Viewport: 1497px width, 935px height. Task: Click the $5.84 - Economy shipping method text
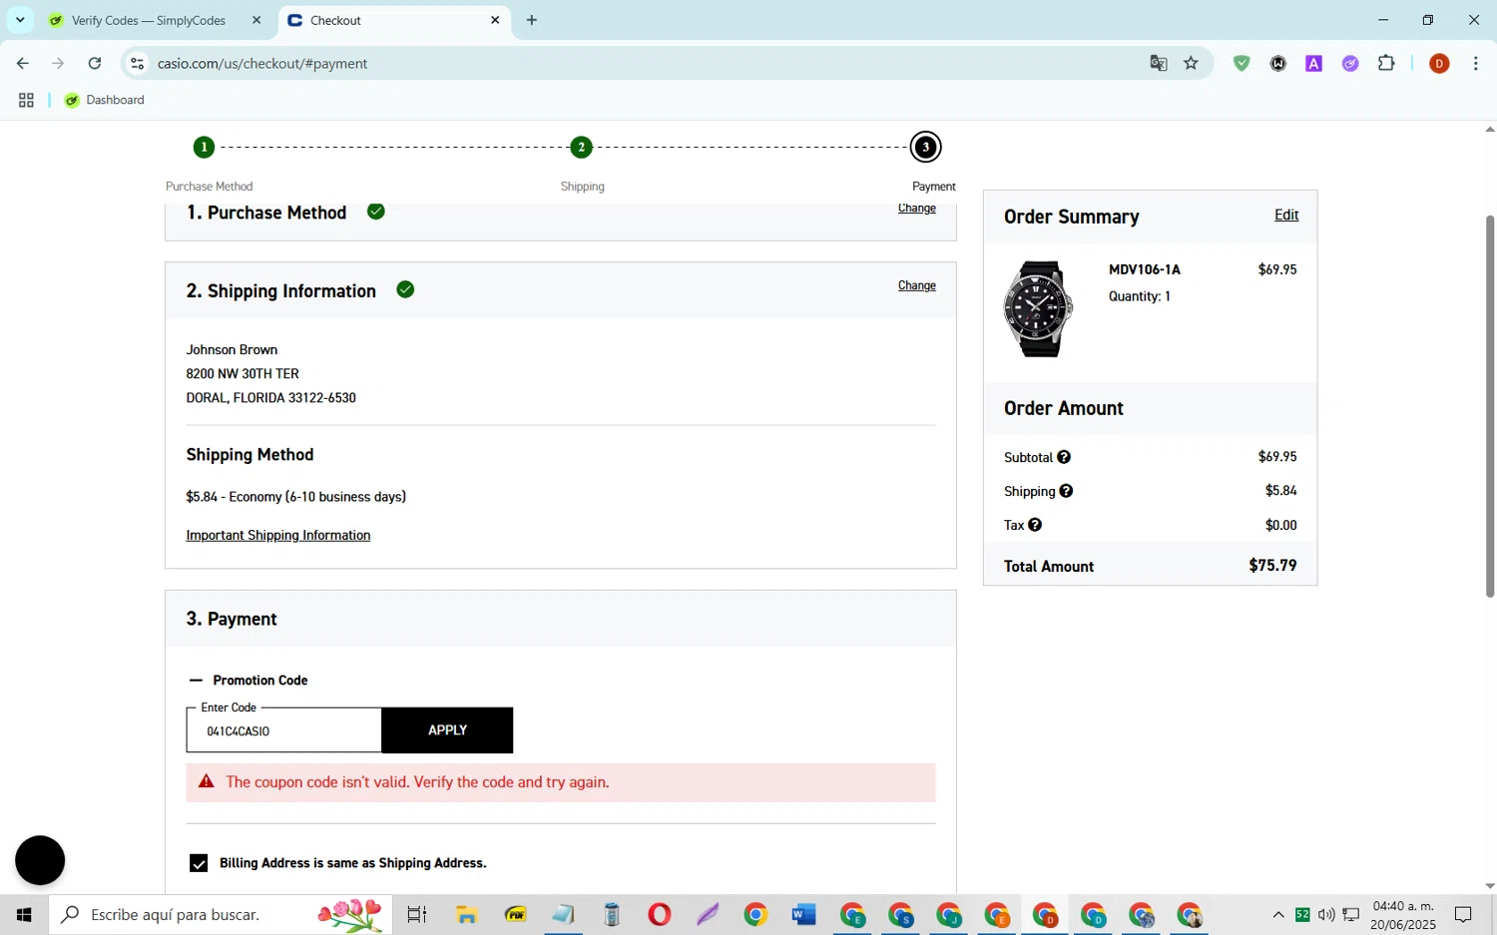(295, 497)
